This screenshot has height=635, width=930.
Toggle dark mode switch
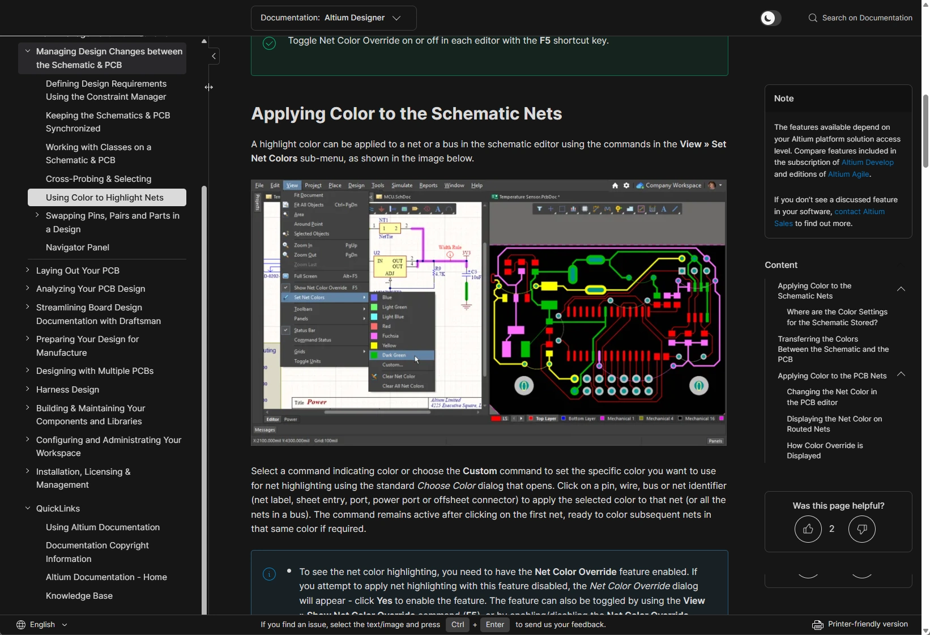tap(770, 18)
